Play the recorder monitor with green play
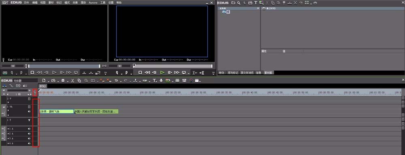Screen dimensions: 405x155 (162, 73)
